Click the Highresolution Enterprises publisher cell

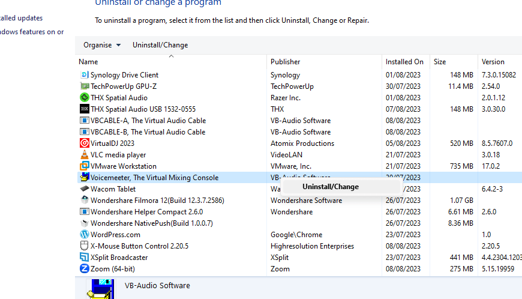point(312,246)
